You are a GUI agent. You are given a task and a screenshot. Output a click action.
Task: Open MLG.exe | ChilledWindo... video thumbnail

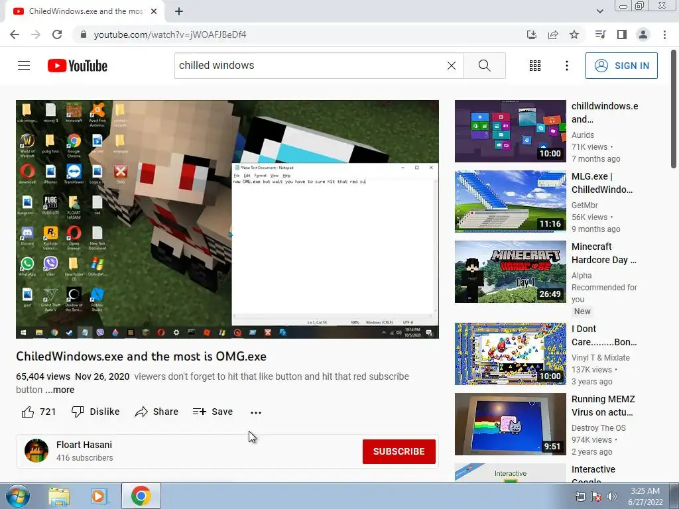click(510, 201)
